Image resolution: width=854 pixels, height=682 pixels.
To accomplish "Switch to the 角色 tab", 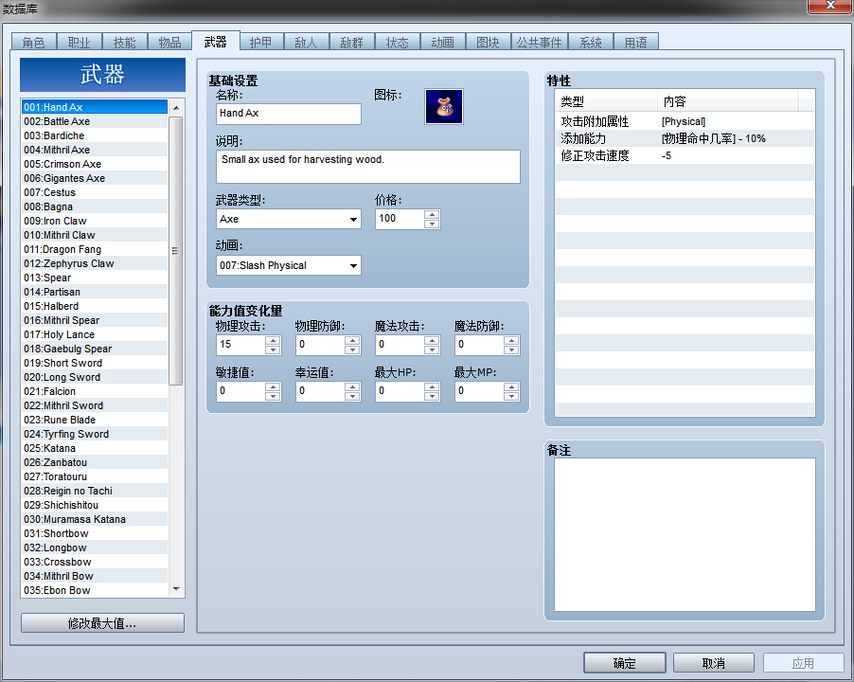I will (34, 42).
